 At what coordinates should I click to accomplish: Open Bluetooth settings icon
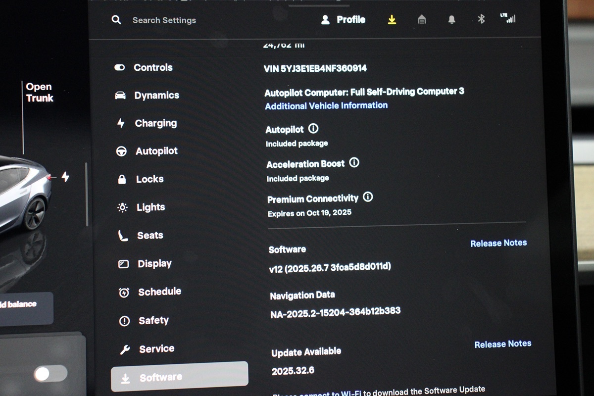(x=481, y=19)
